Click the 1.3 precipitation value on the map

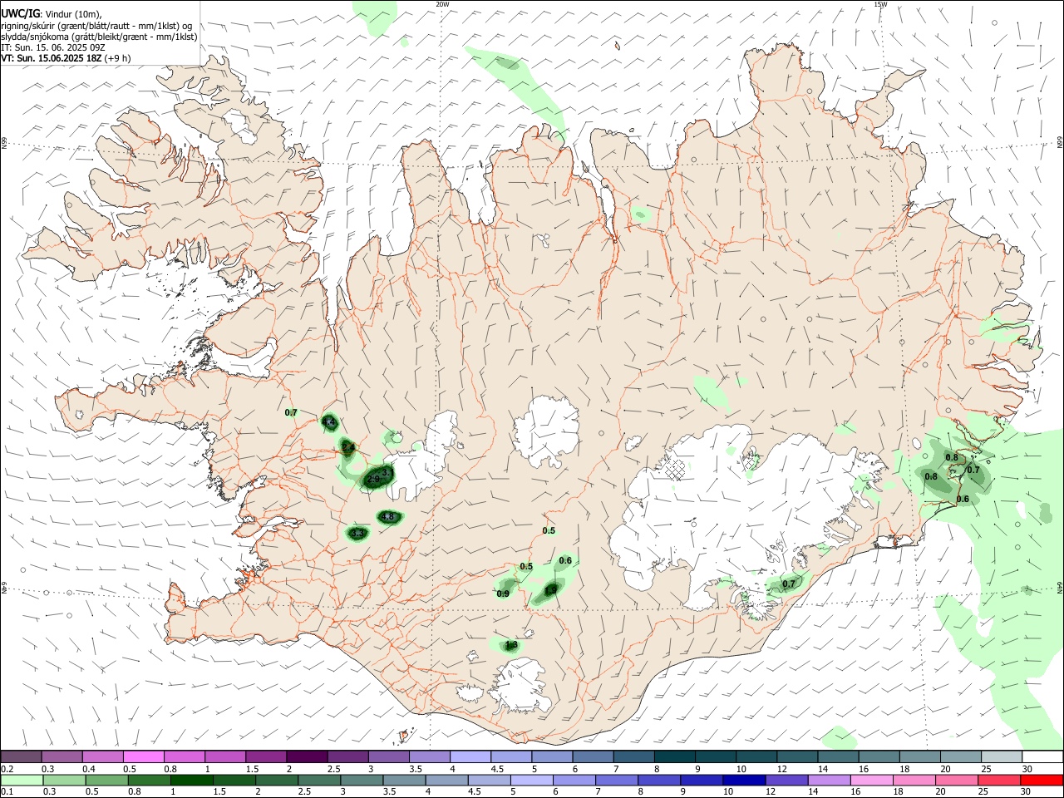[x=511, y=645]
